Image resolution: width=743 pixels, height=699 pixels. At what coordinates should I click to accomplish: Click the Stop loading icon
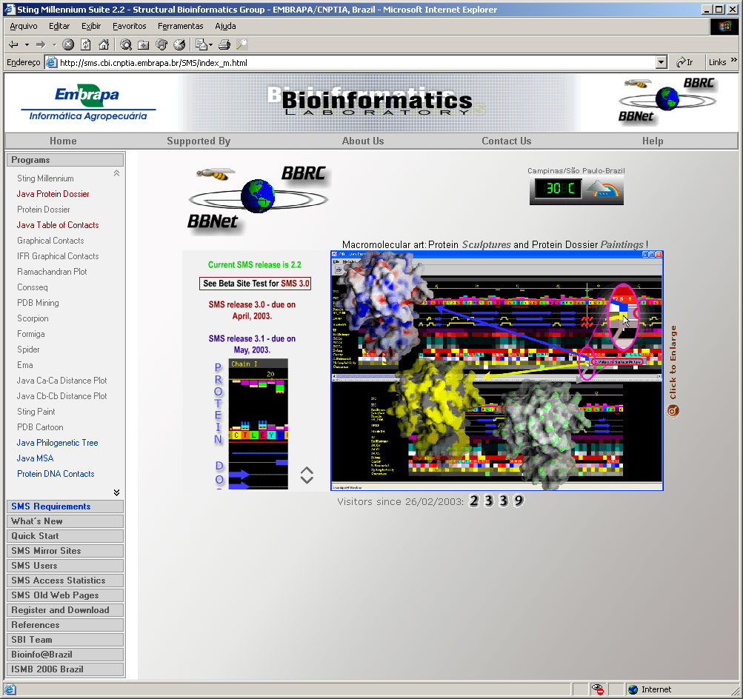(x=68, y=44)
